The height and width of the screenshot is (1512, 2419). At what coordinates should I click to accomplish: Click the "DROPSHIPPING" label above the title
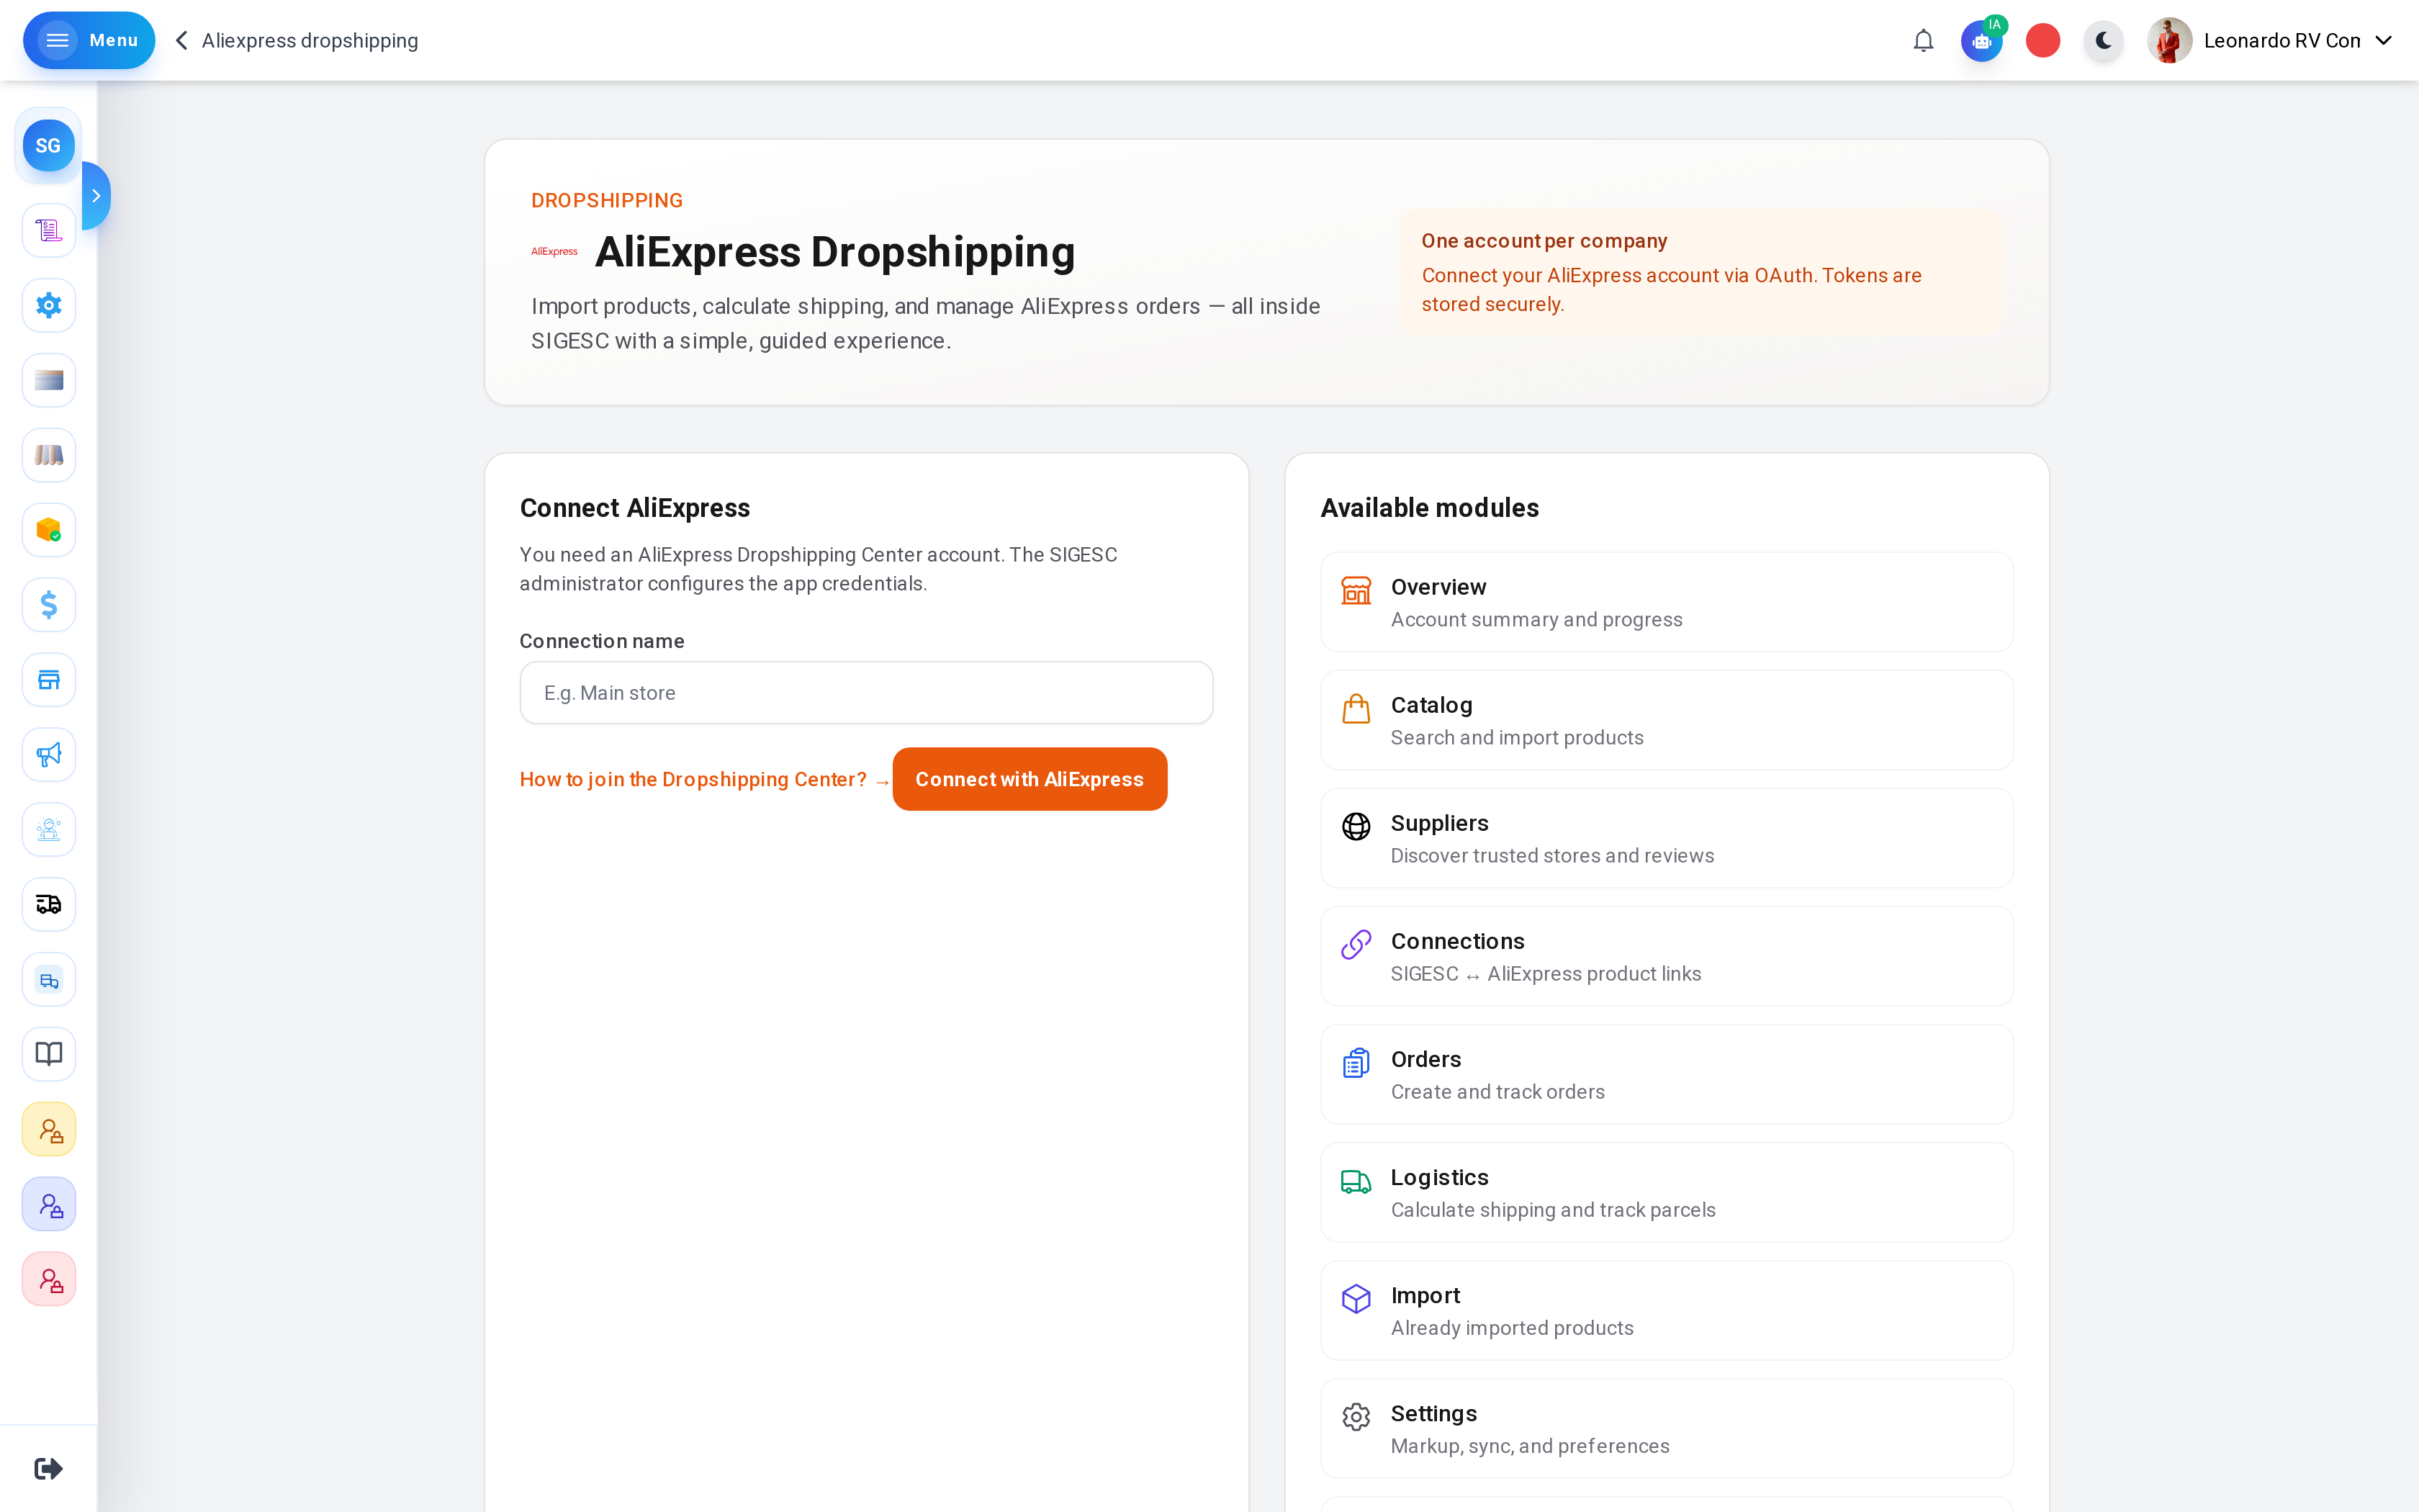click(x=607, y=201)
